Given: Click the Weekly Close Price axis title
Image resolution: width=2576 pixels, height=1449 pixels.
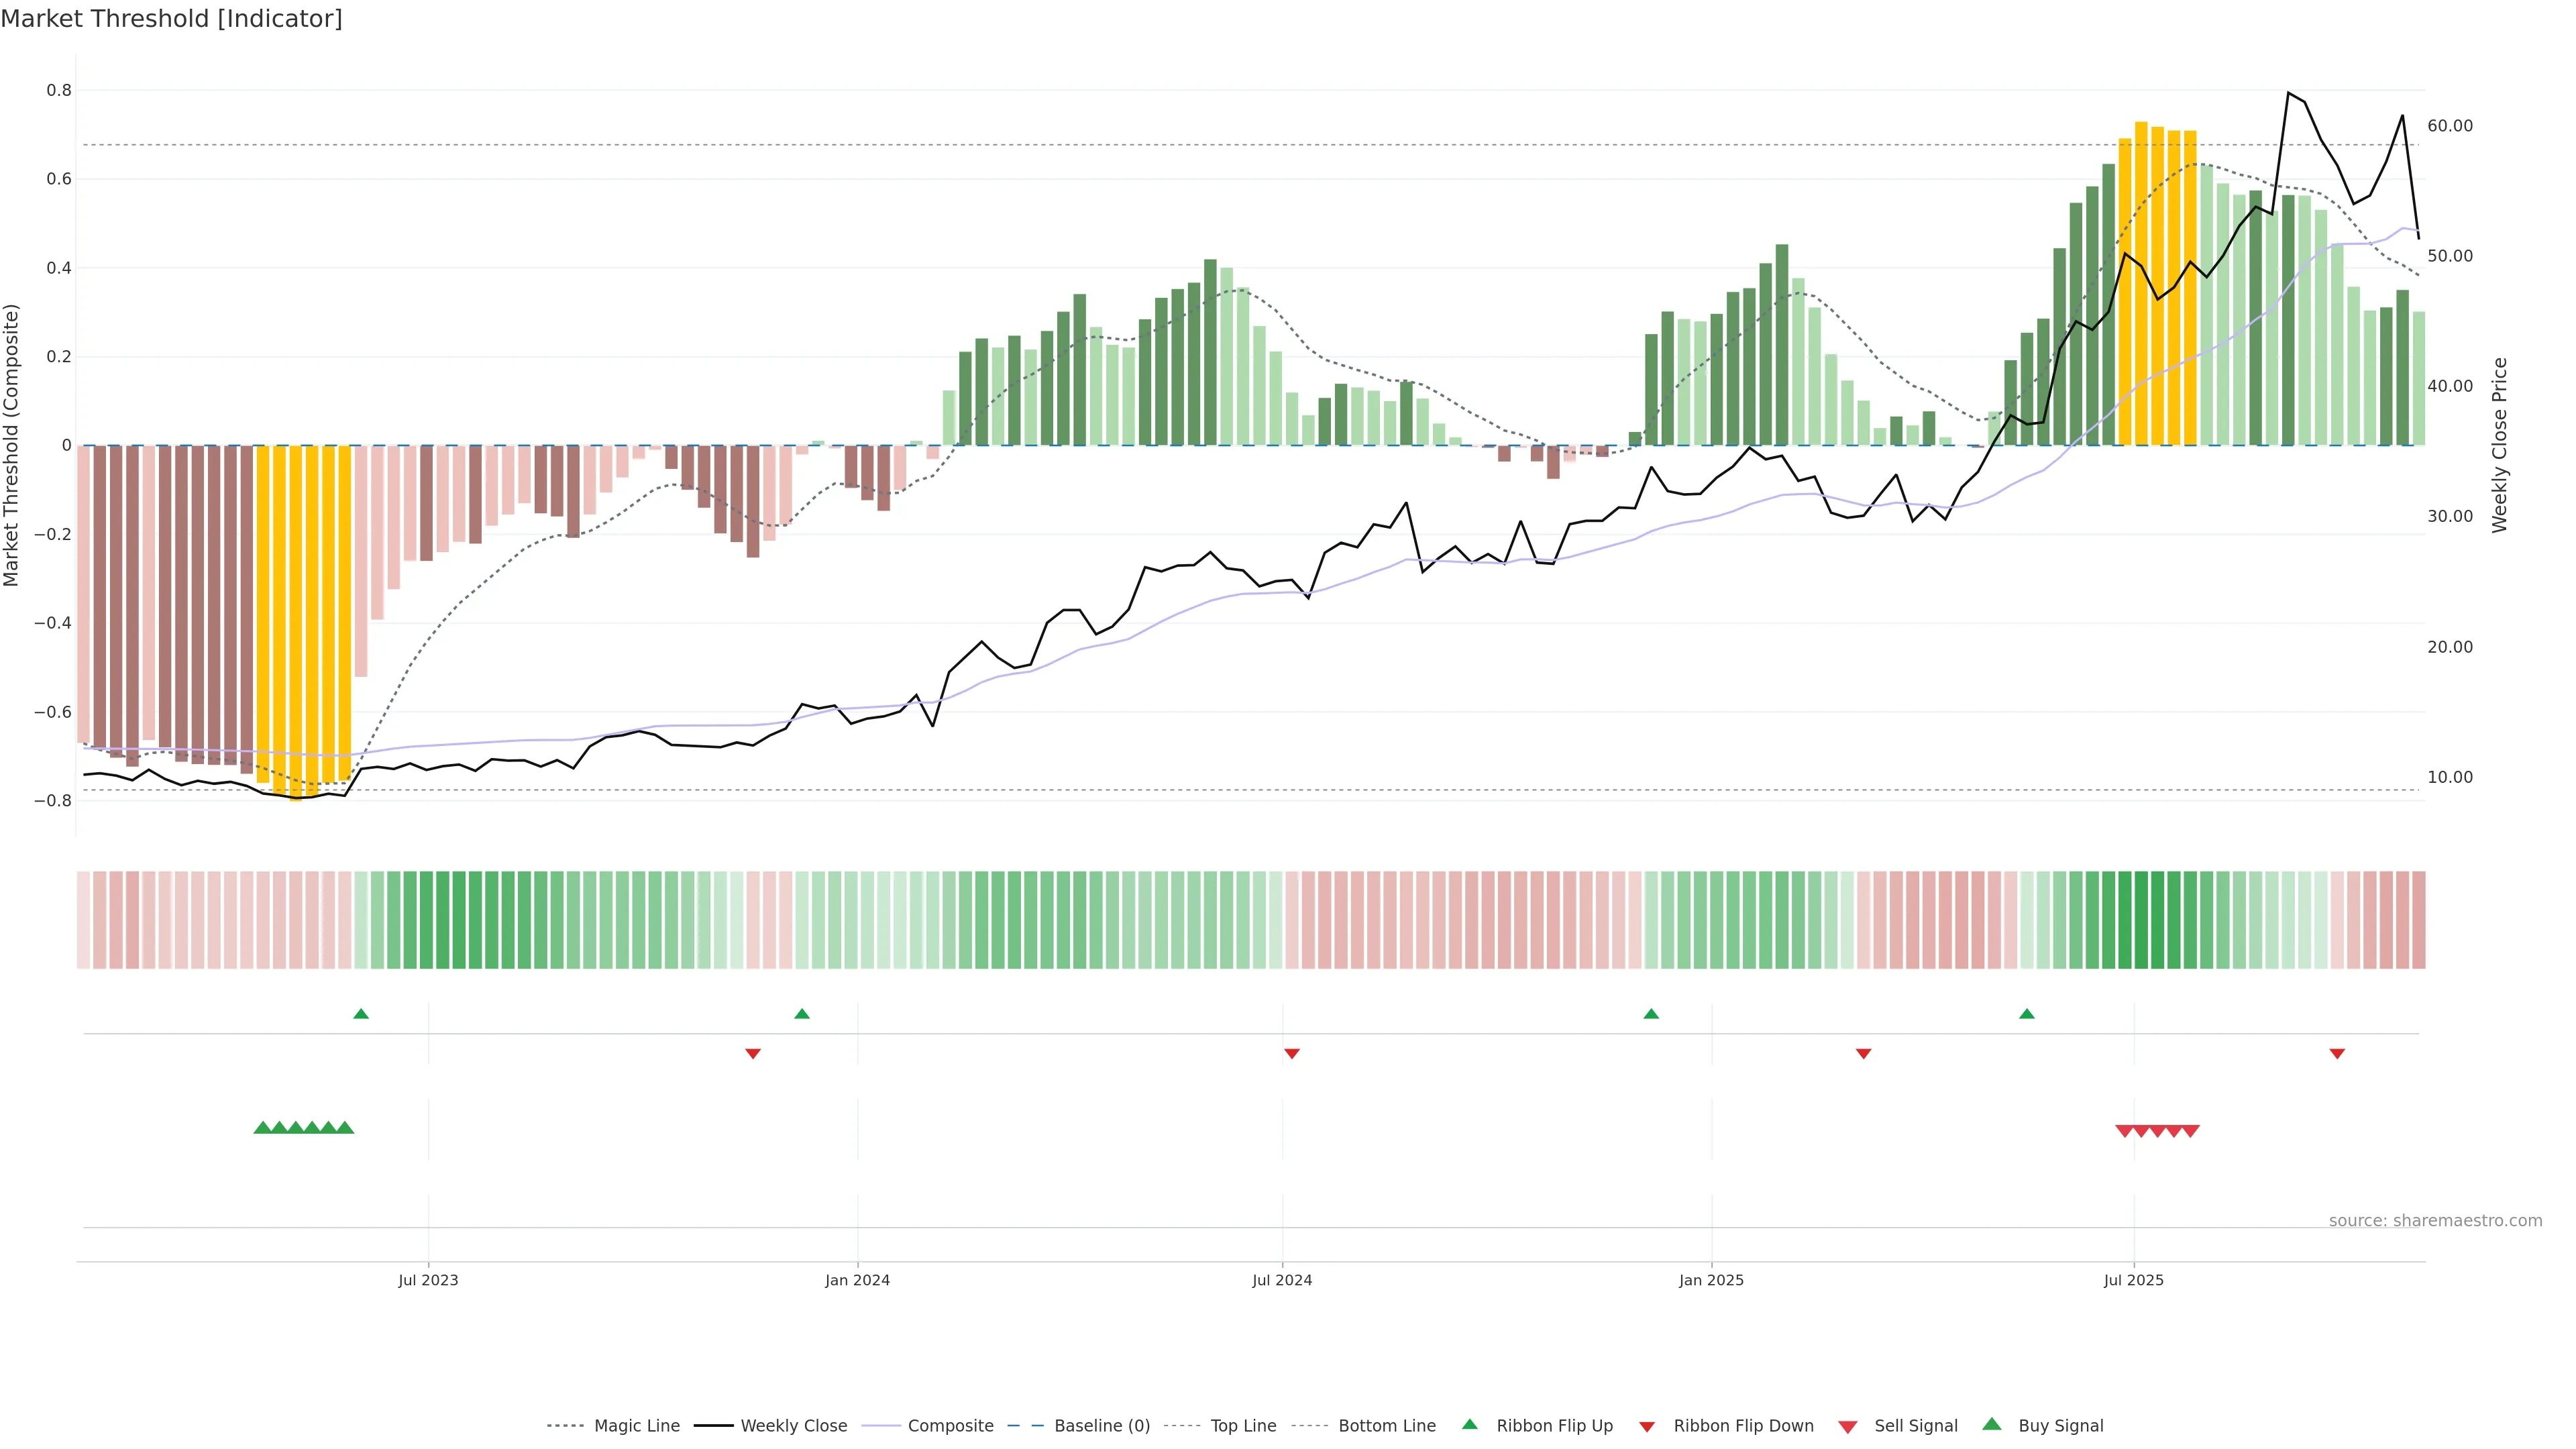Looking at the screenshot, I should pos(2499,445).
